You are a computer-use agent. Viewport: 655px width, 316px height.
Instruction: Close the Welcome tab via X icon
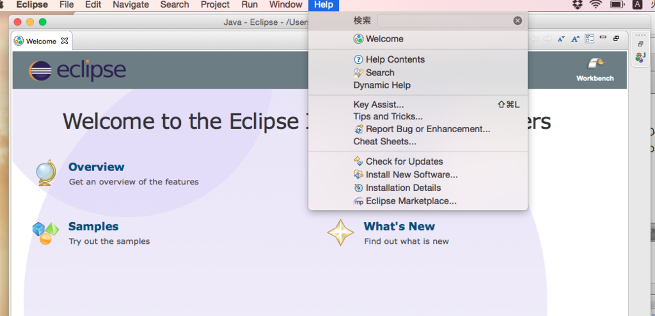(65, 41)
